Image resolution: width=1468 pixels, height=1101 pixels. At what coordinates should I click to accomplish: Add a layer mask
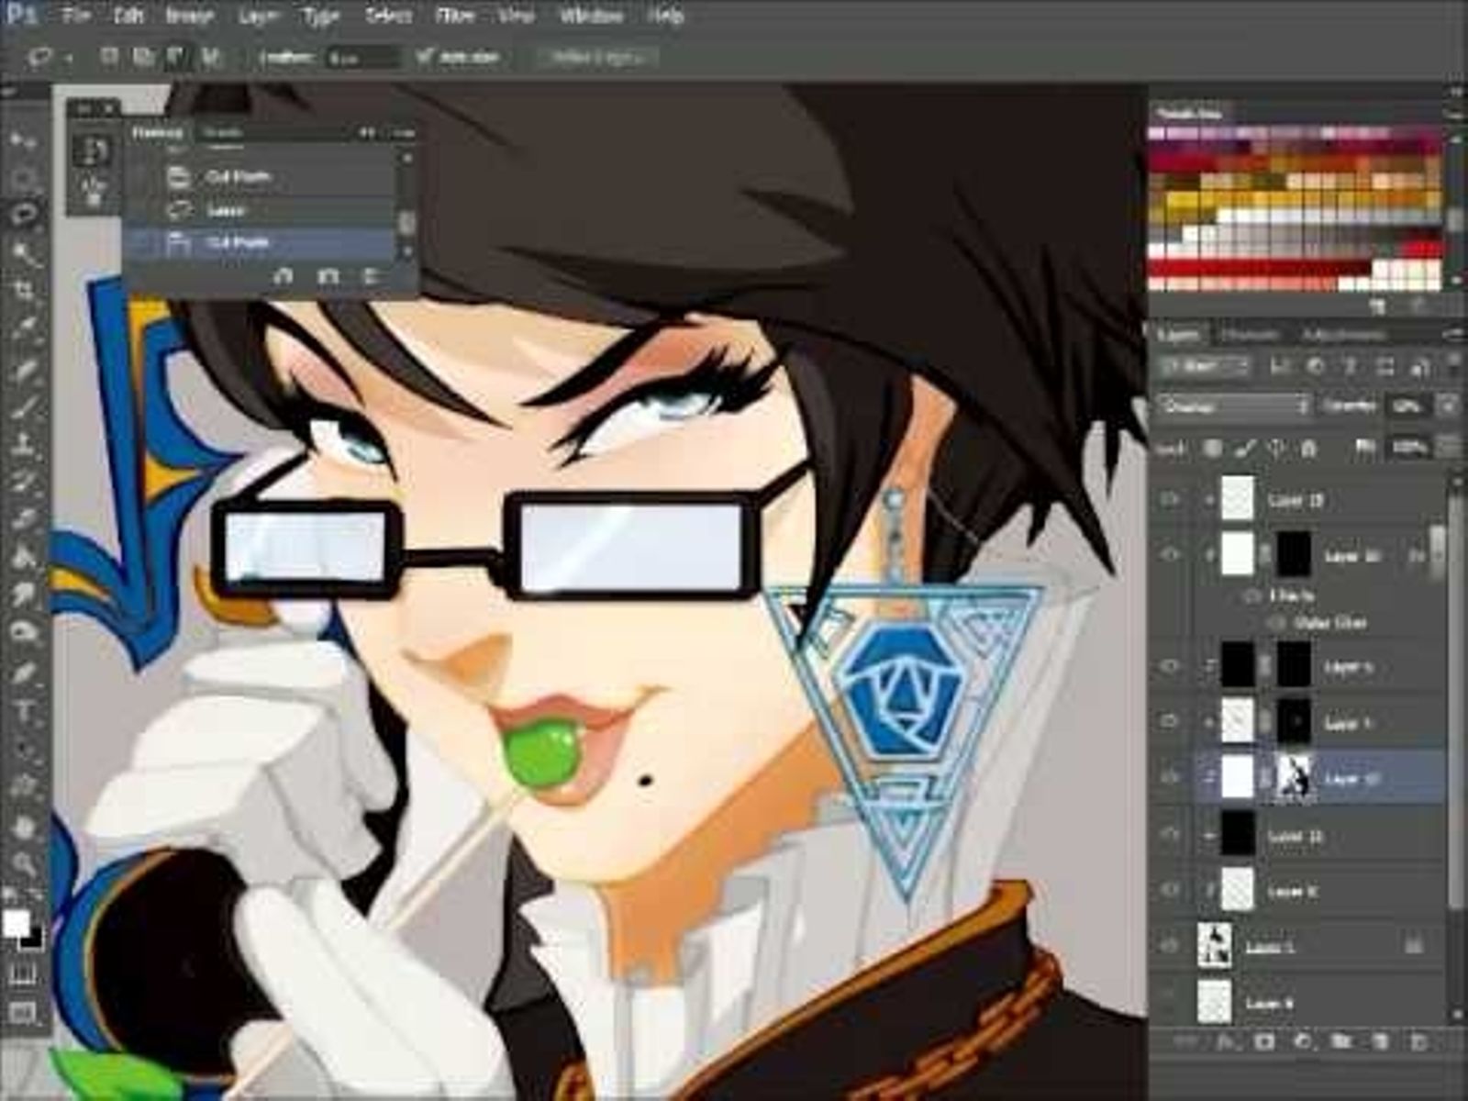(x=1264, y=1041)
